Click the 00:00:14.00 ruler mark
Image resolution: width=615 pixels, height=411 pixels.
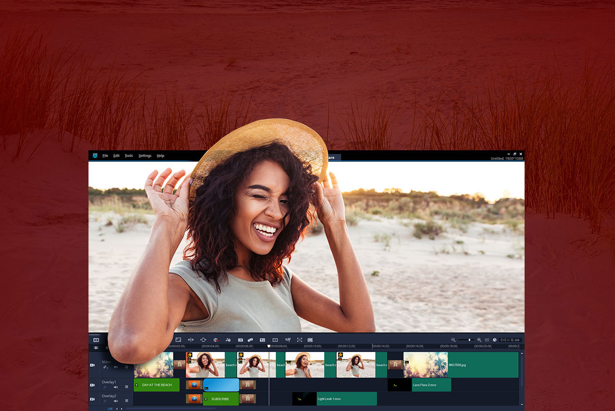coord(381,346)
